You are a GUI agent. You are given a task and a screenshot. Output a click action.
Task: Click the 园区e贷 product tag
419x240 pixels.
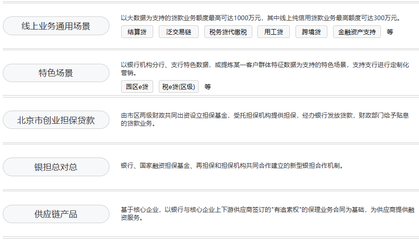pos(137,87)
